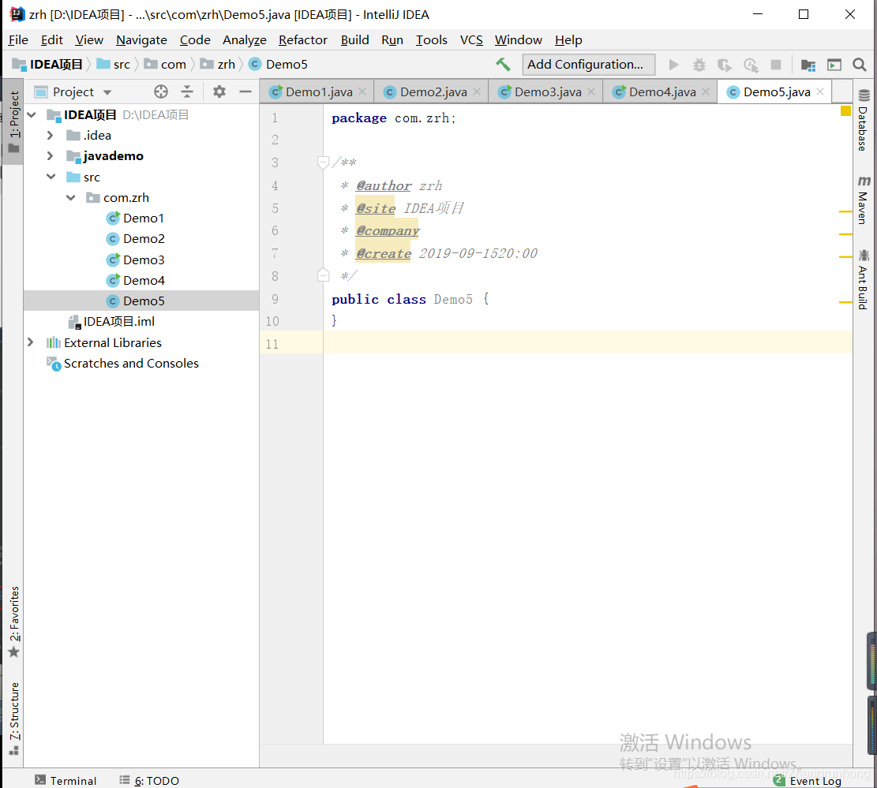
Task: Open Project panel settings gear
Action: (219, 91)
